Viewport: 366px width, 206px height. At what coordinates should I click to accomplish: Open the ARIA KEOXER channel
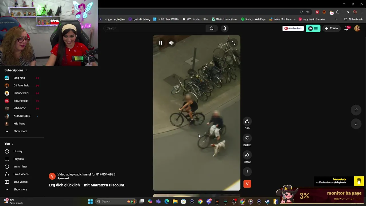(x=22, y=116)
